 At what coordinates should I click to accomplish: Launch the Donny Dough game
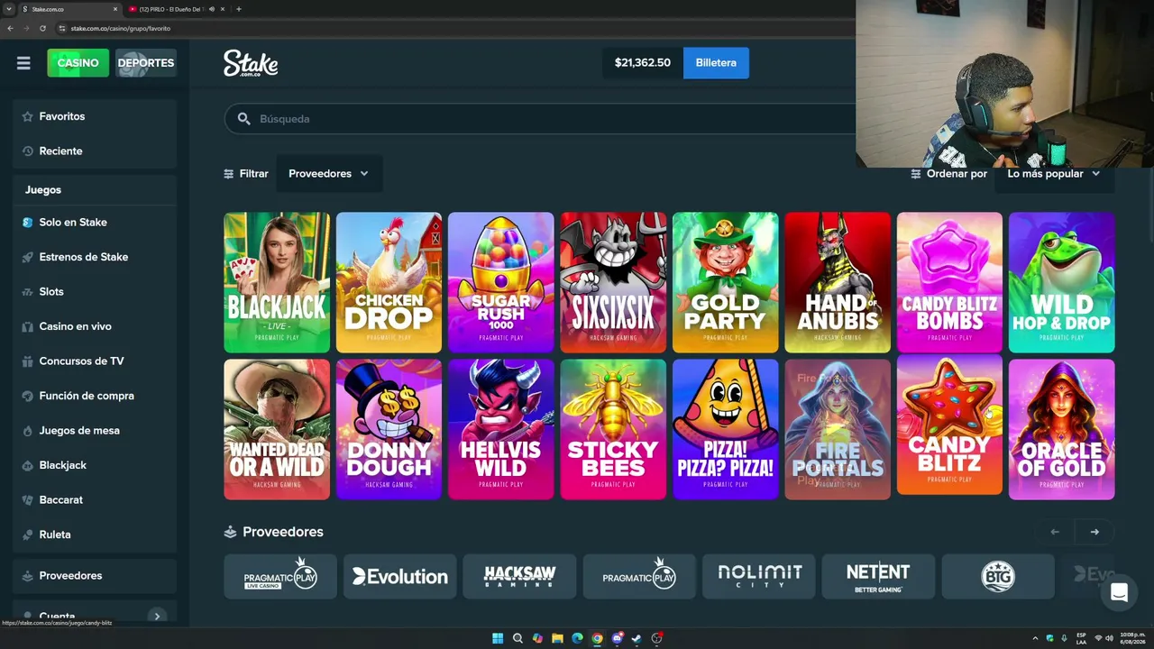(x=389, y=429)
